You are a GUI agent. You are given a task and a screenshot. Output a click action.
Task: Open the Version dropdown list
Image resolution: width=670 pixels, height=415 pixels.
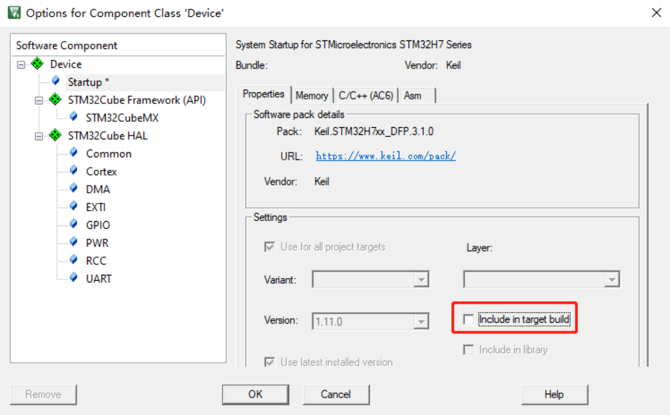[x=420, y=322]
